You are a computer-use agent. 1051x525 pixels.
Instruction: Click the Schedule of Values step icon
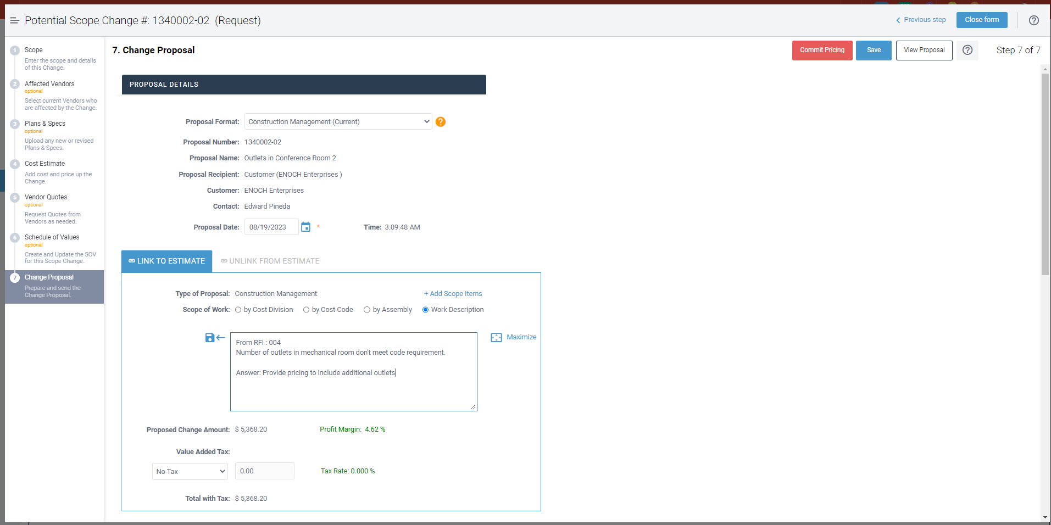pos(14,237)
